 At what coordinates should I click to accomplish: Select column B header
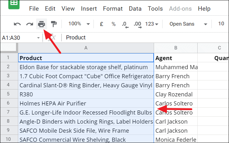click(x=176, y=48)
